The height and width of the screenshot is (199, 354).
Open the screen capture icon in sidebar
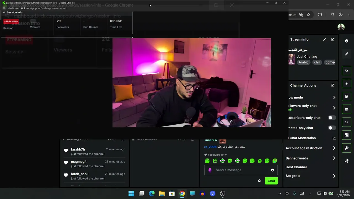pyautogui.click(x=347, y=70)
